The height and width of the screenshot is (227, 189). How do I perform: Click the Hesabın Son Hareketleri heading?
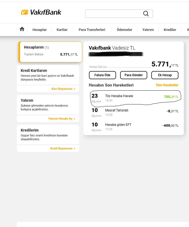click(111, 85)
